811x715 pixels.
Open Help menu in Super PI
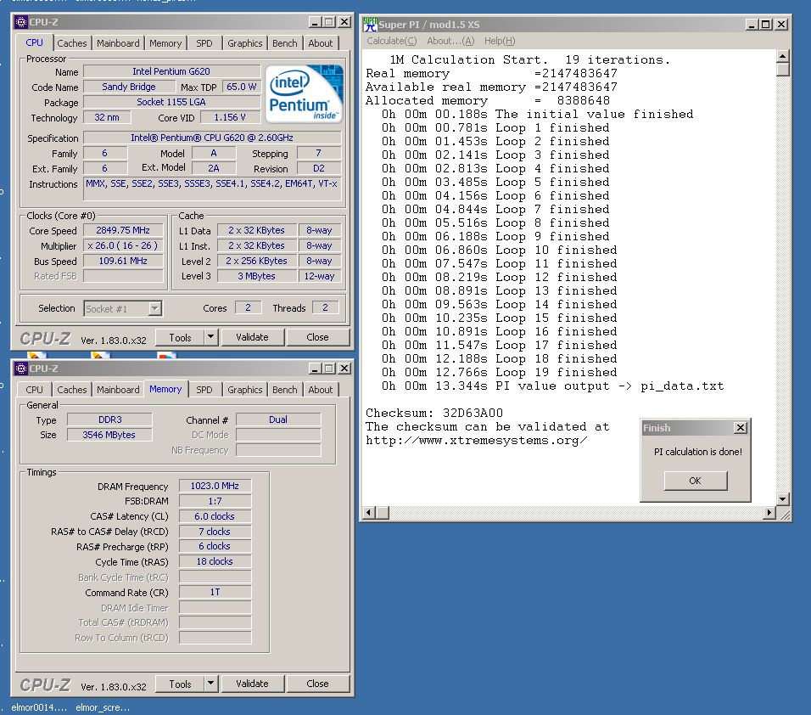(x=500, y=41)
